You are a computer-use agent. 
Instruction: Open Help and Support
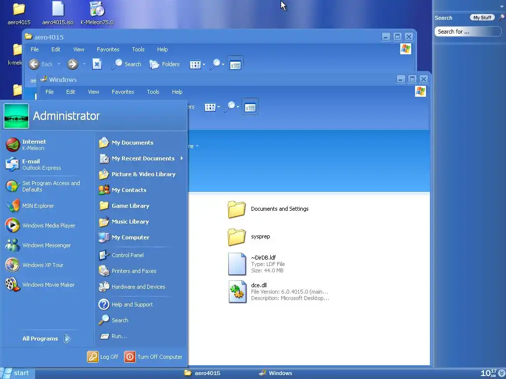coord(126,304)
